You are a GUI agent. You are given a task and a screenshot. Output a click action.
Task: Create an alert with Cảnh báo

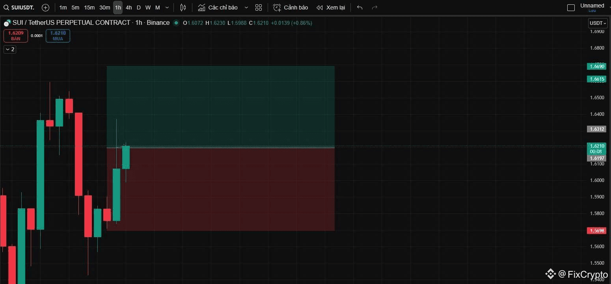coord(291,7)
